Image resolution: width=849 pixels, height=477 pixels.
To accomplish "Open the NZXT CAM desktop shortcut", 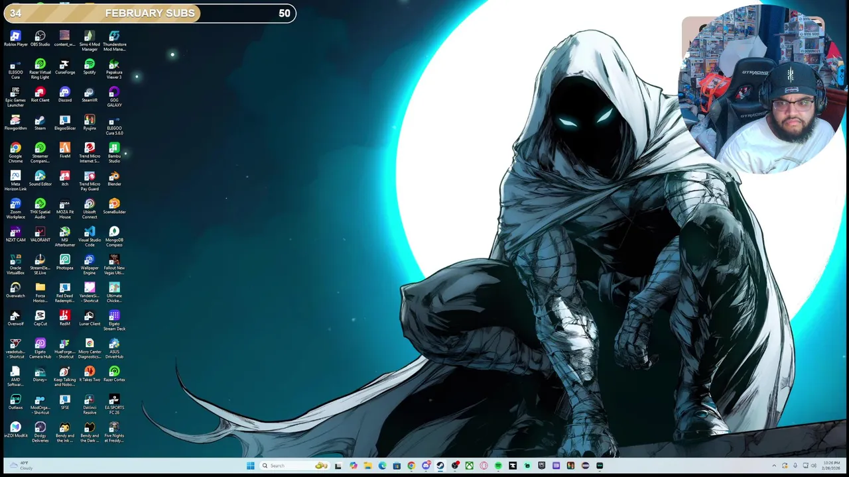I will (x=15, y=234).
